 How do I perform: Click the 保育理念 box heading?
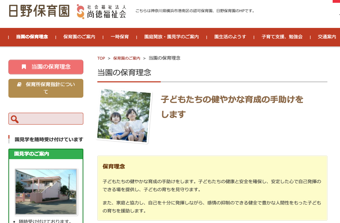click(x=114, y=166)
